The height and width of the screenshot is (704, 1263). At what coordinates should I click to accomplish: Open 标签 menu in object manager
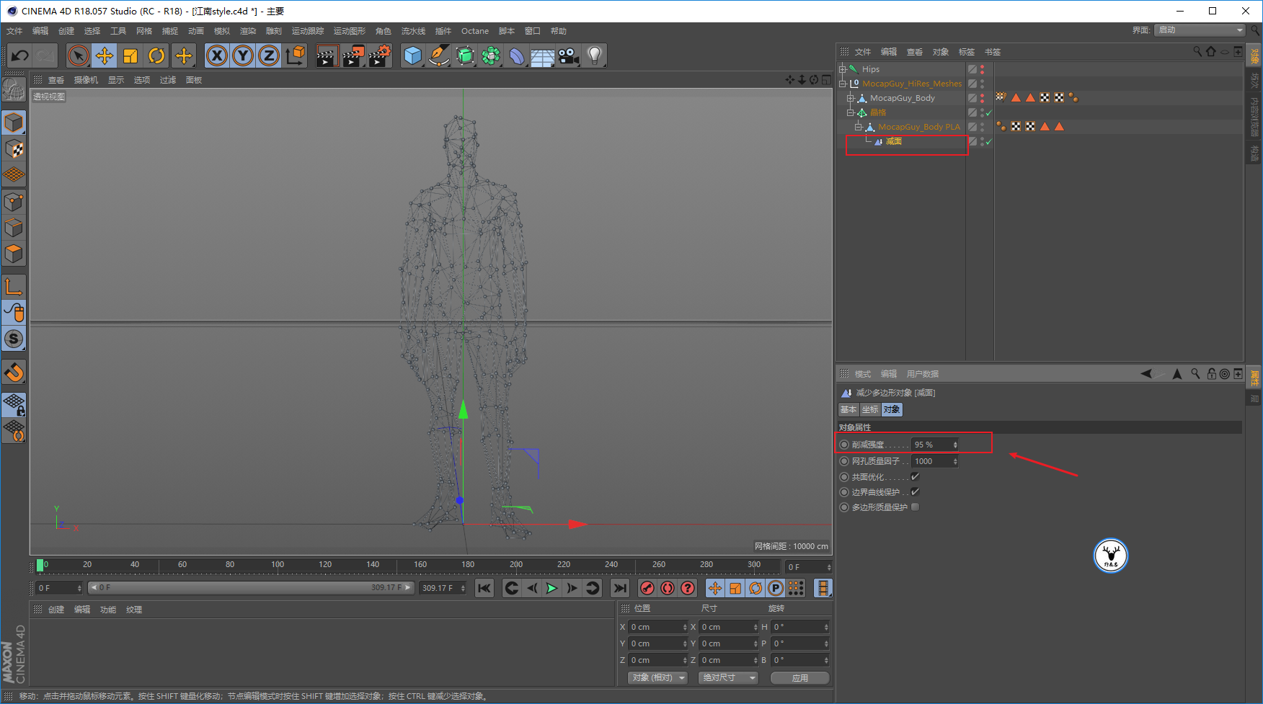click(967, 52)
